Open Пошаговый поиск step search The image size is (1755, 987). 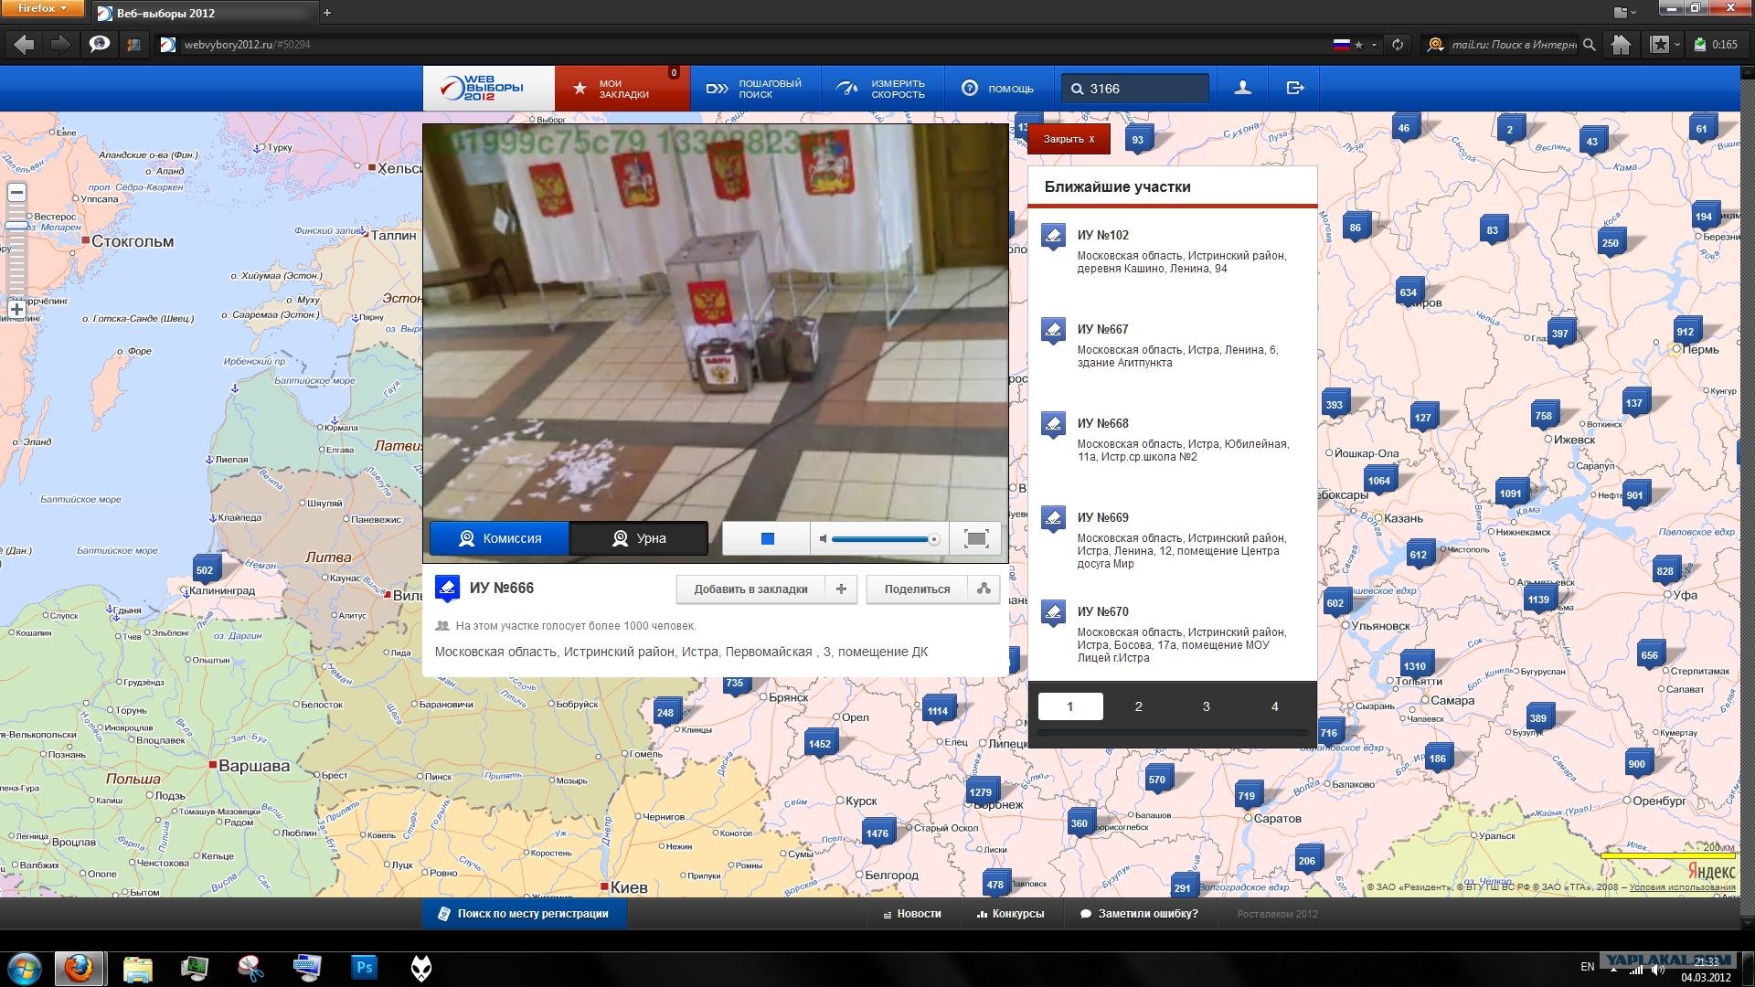[755, 89]
